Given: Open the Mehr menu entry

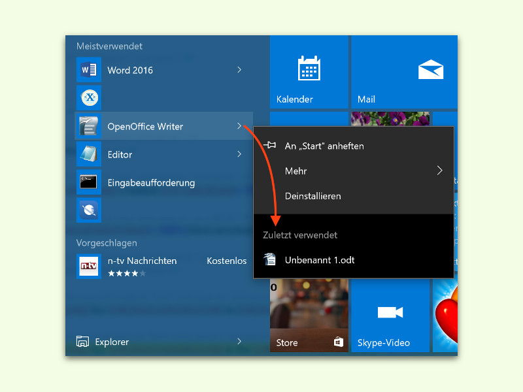Looking at the screenshot, I should [354, 171].
